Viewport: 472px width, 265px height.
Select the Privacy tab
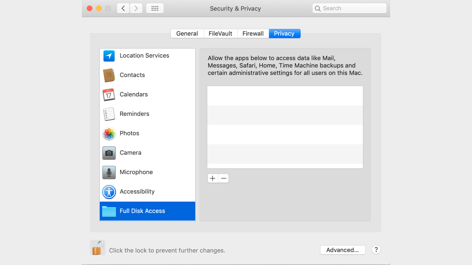tap(284, 33)
